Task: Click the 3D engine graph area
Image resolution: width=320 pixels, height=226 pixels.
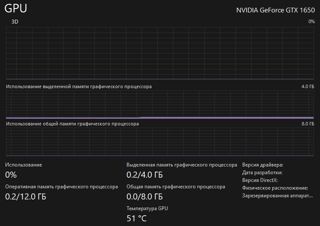Action: [160, 52]
